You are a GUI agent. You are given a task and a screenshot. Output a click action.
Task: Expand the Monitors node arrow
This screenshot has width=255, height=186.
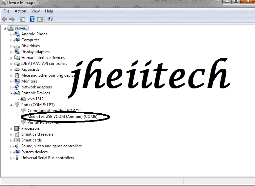coord(11,82)
